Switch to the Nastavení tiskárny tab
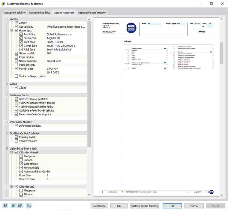The height and width of the screenshot is (211, 228). (15, 13)
